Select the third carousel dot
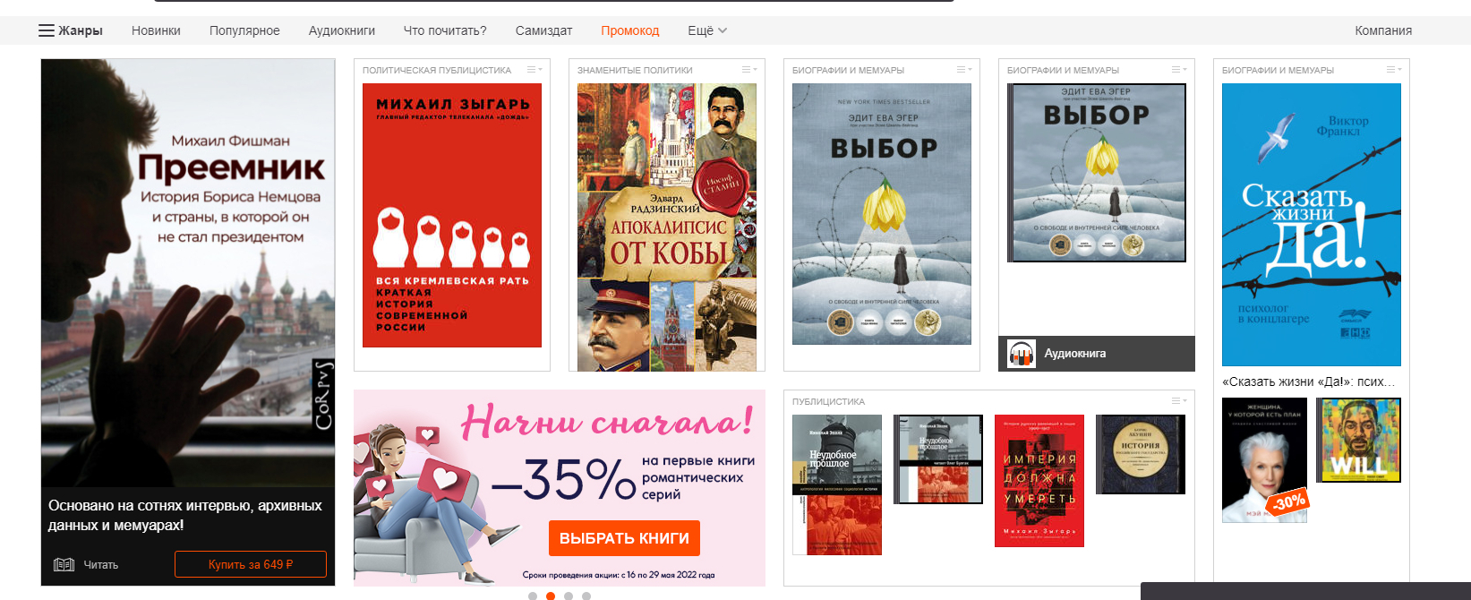Screen dimensions: 1471x600 click(569, 596)
